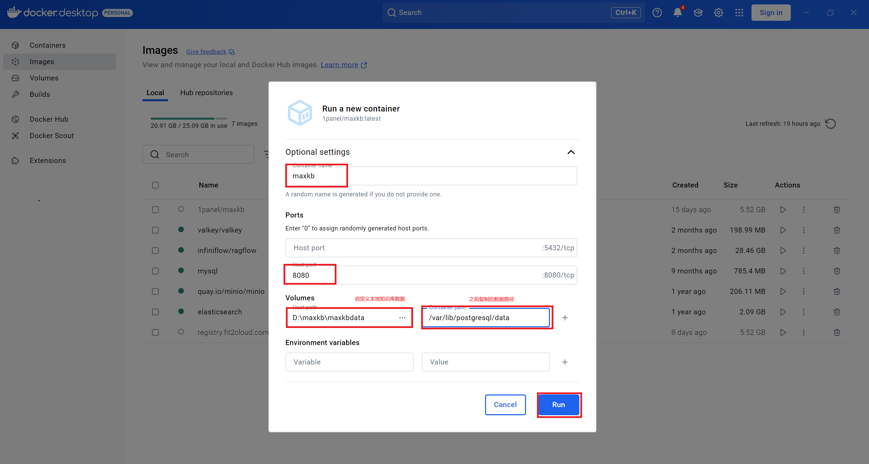Screen dimensions: 869x464
Task: Check the 1panel/maxkb image checkbox
Action: point(155,210)
